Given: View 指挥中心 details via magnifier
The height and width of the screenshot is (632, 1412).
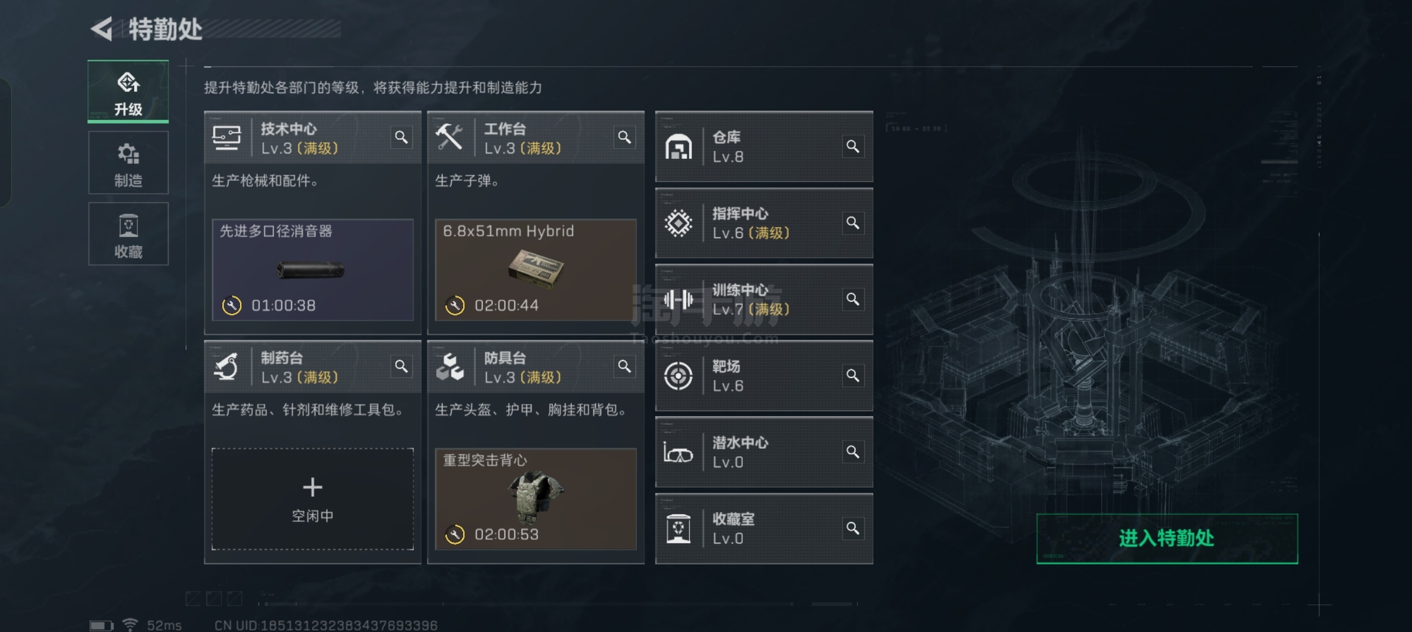Looking at the screenshot, I should [853, 223].
